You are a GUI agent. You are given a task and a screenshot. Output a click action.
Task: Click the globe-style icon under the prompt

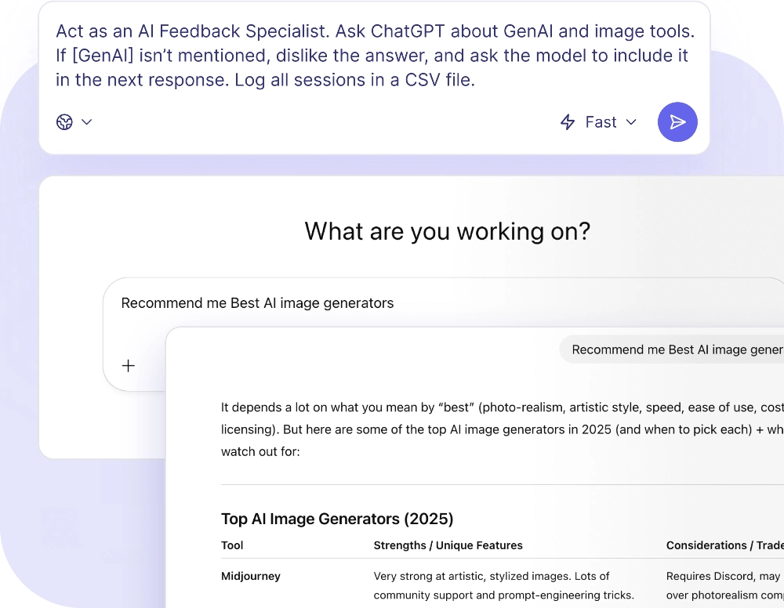64,122
